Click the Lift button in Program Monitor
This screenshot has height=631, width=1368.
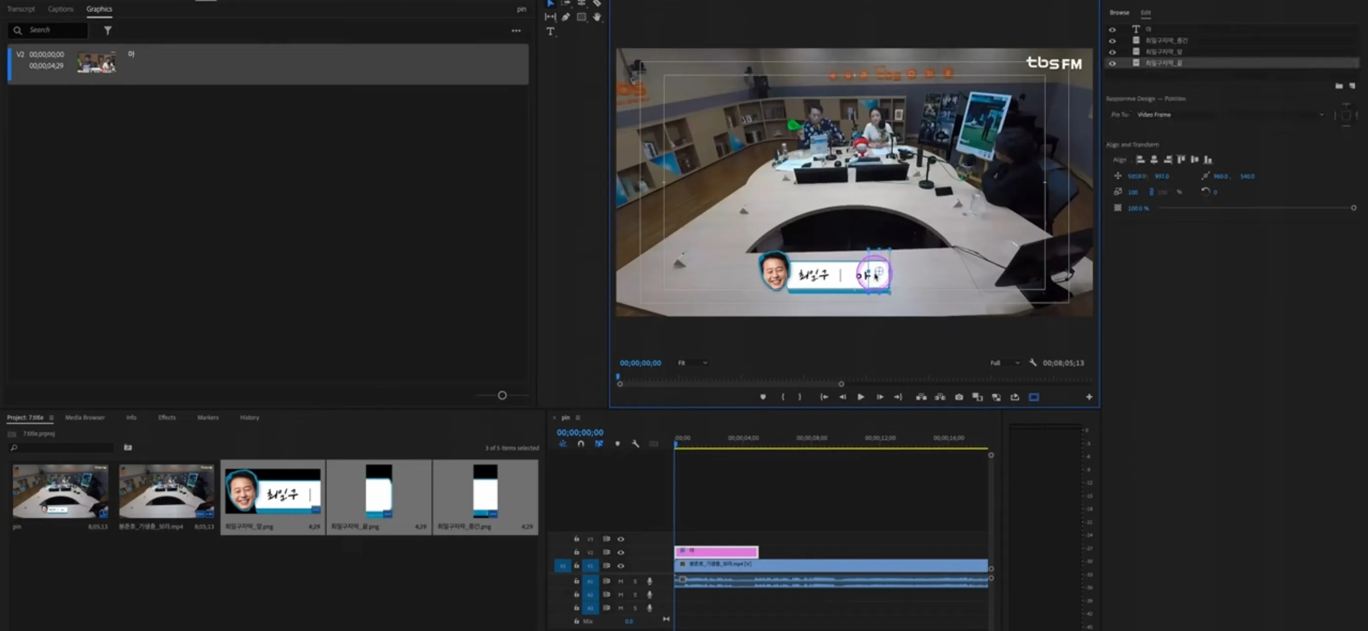[921, 397]
